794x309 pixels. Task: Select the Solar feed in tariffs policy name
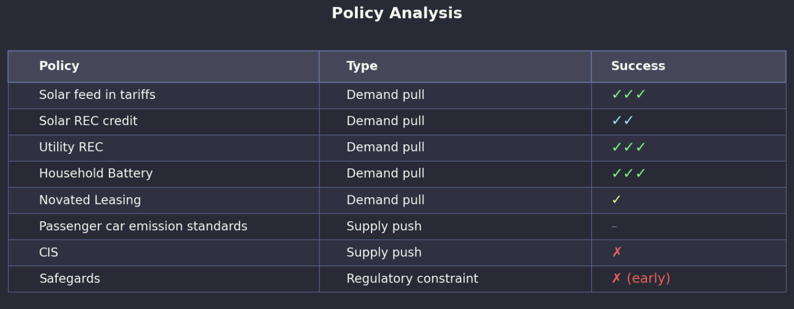[x=97, y=95]
